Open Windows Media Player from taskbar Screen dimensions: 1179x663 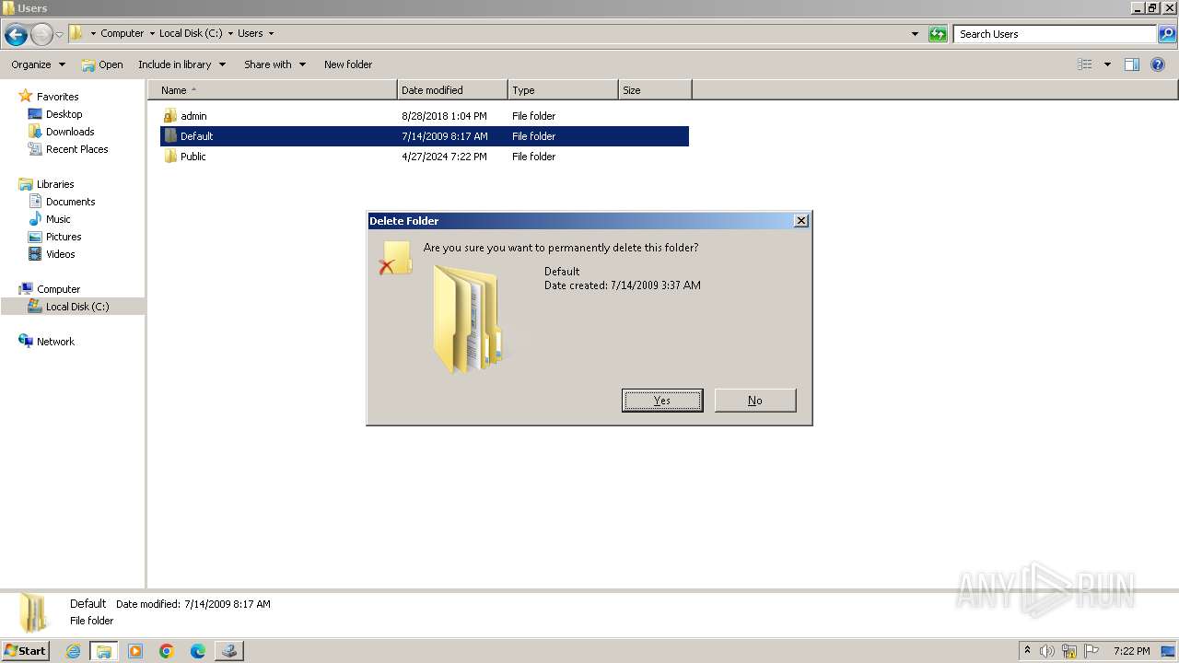click(135, 651)
